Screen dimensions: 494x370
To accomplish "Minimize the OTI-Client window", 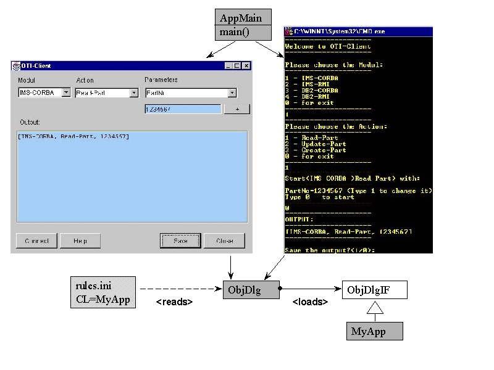I will click(228, 65).
